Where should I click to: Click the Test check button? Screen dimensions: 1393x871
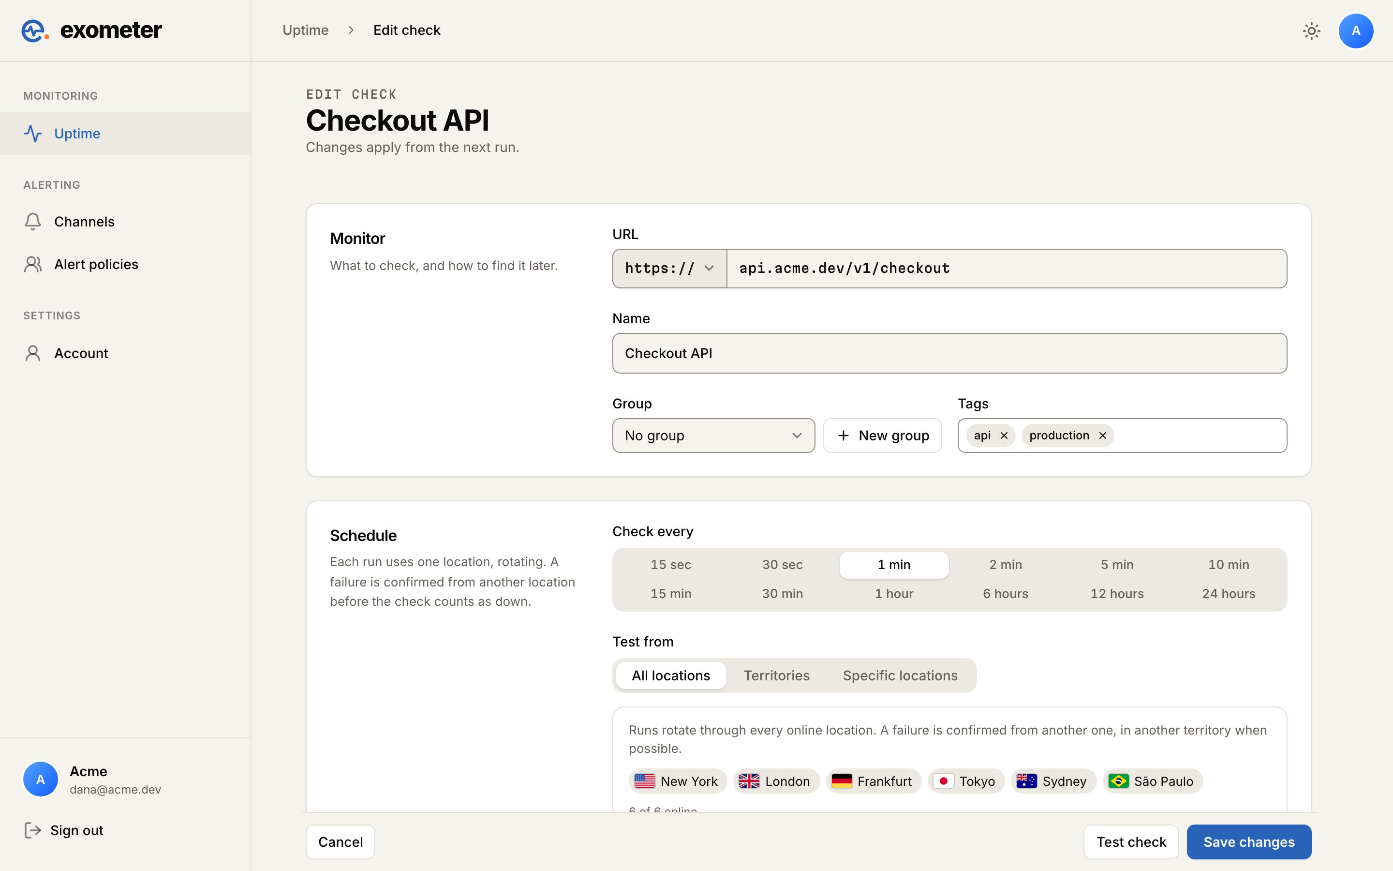[1130, 841]
